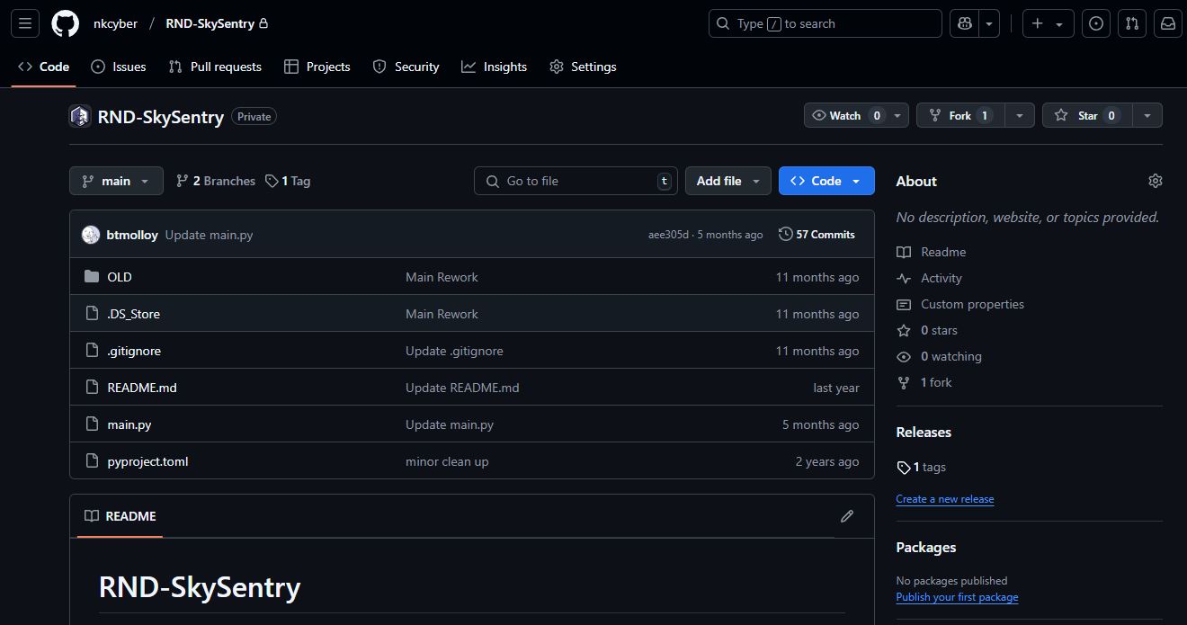This screenshot has width=1187, height=625.
Task: Open the blue Code clone dropdown
Action: coord(826,181)
